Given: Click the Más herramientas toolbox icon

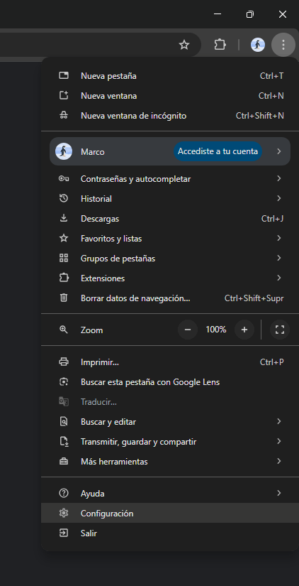Looking at the screenshot, I should pos(64,462).
